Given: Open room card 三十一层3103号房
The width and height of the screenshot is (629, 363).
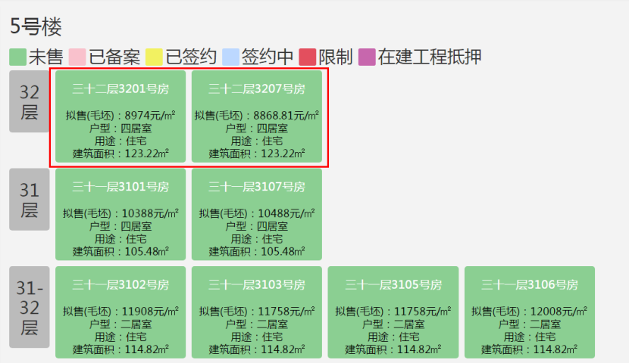Looking at the screenshot, I should (257, 312).
